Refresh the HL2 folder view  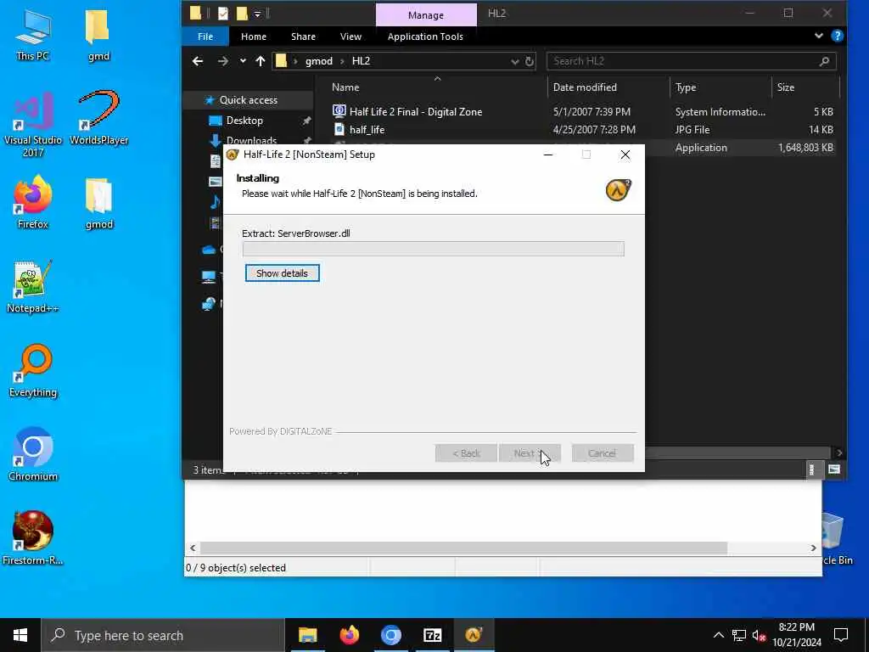(x=530, y=61)
